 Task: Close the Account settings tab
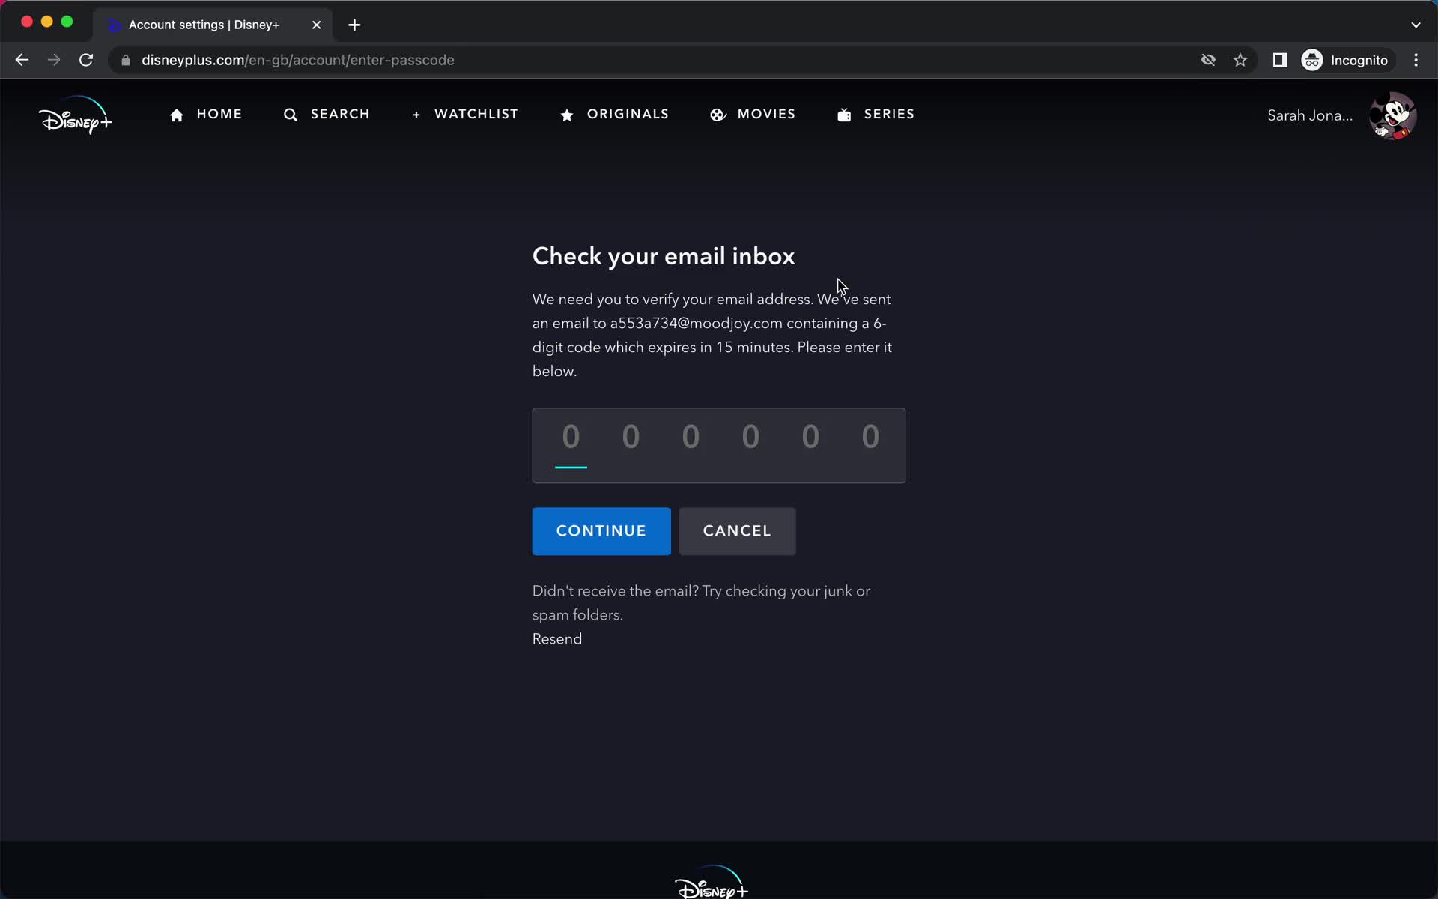click(x=316, y=25)
